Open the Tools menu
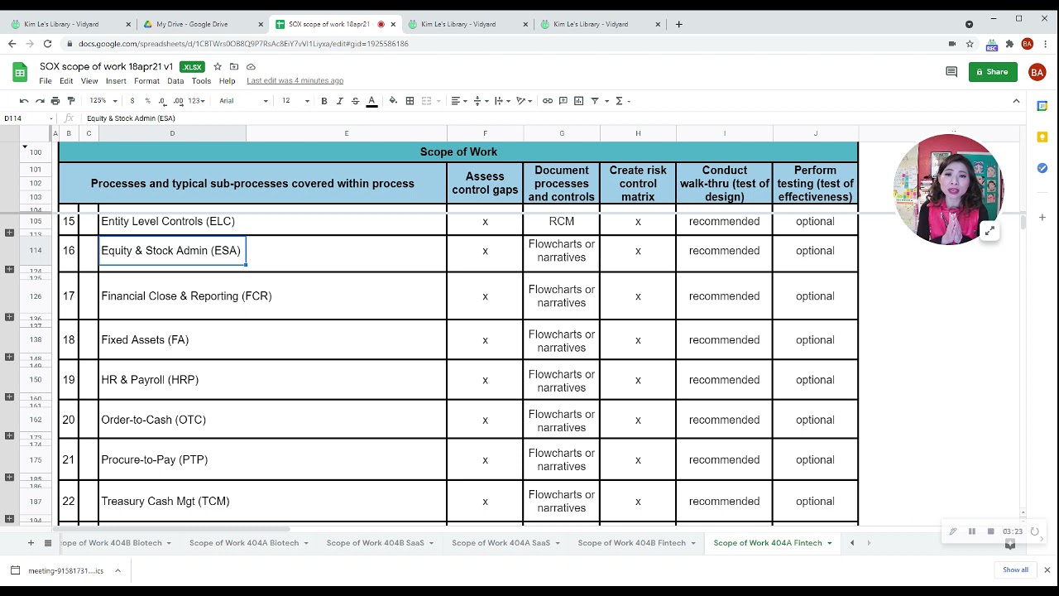Image resolution: width=1059 pixels, height=596 pixels. pyautogui.click(x=201, y=81)
